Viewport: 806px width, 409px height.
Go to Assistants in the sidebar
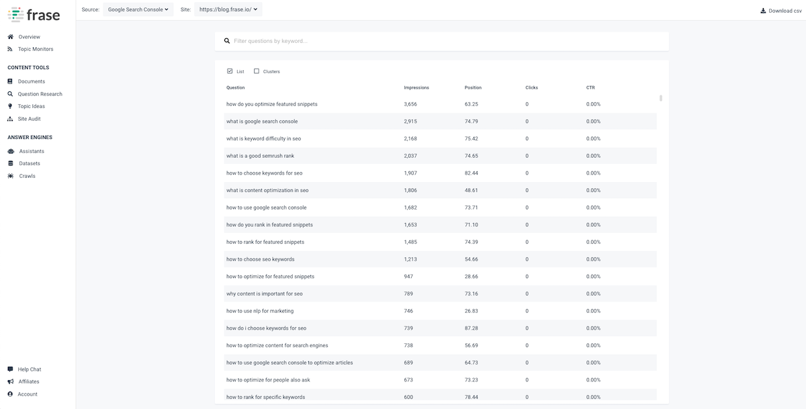point(32,151)
